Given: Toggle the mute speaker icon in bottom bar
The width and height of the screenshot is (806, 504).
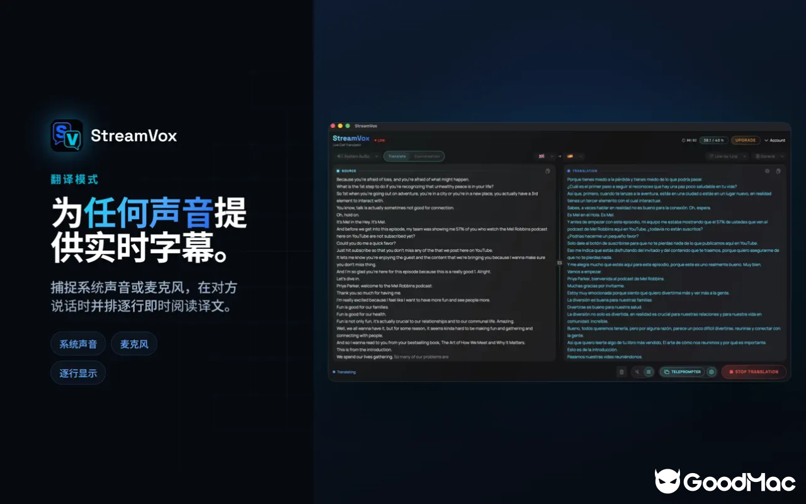Looking at the screenshot, I should click(637, 372).
